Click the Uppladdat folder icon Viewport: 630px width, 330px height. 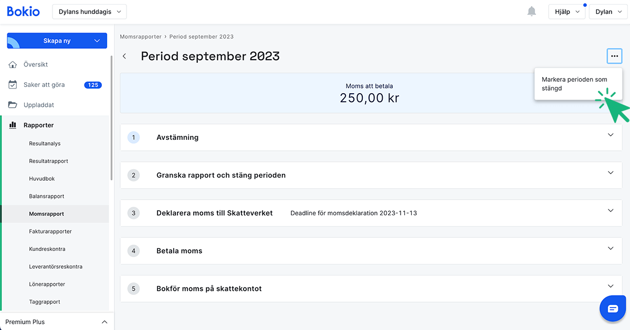point(12,104)
